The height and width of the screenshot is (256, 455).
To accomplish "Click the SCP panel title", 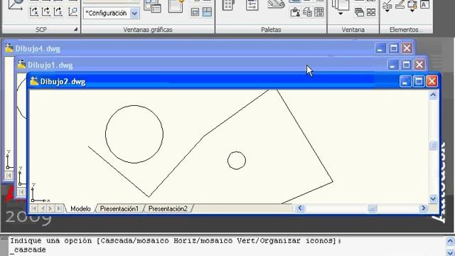I will click(x=41, y=30).
